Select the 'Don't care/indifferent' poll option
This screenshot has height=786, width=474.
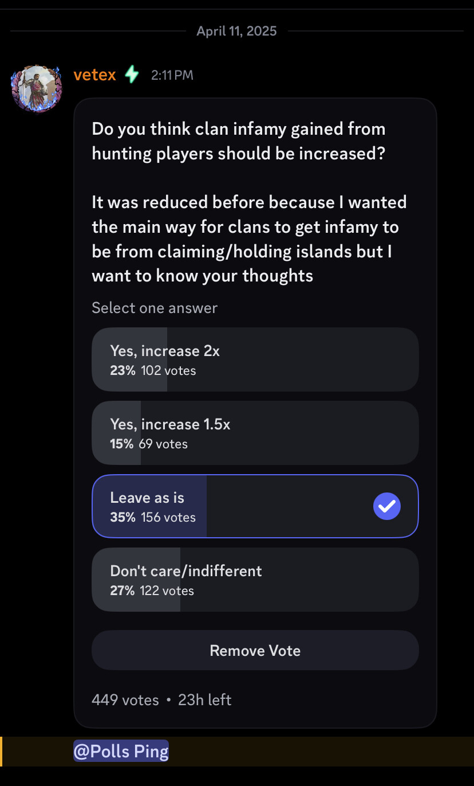click(x=255, y=580)
